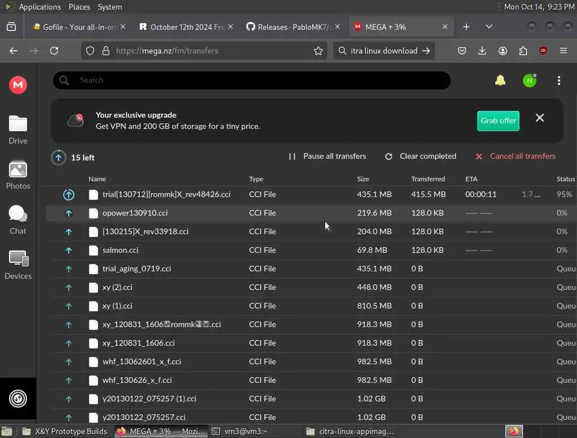The height and width of the screenshot is (438, 577).
Task: Close the Gofile tab
Action: point(123,26)
